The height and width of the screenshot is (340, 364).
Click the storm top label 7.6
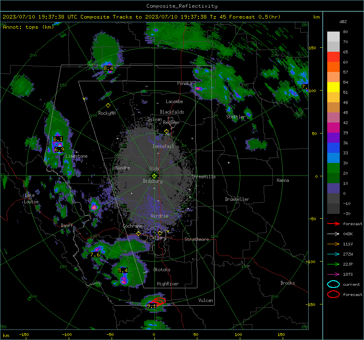click(95, 255)
